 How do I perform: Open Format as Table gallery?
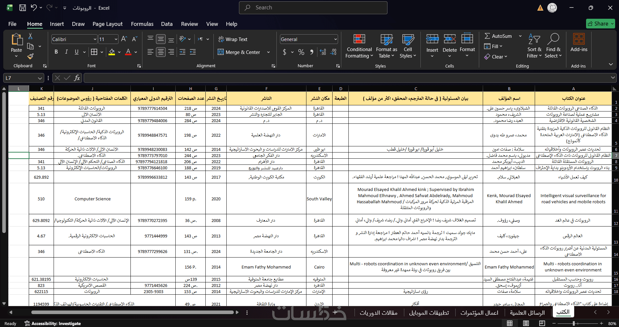[387, 46]
